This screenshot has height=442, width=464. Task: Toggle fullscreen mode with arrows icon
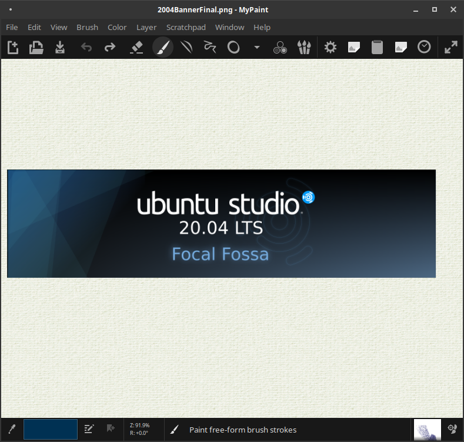(451, 47)
